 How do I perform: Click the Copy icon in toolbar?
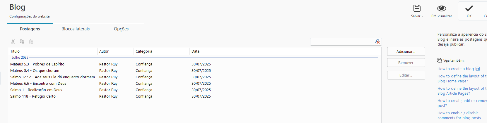pyautogui.click(x=22, y=41)
